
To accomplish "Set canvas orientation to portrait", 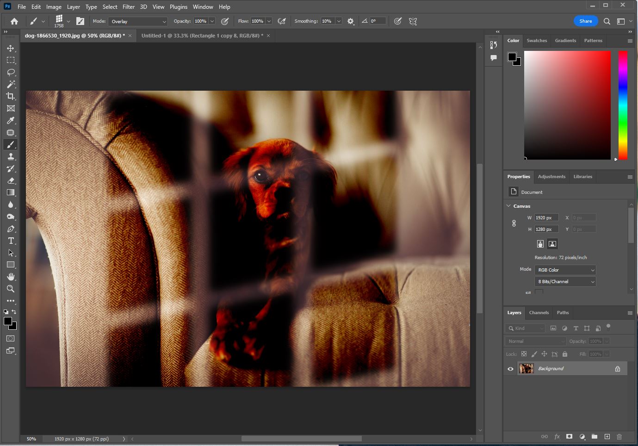I will point(540,244).
